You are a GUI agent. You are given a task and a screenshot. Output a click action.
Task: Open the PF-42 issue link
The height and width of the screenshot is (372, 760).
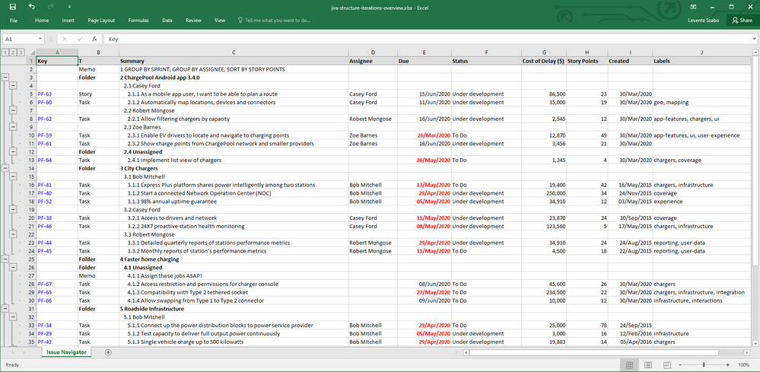[x=45, y=342]
